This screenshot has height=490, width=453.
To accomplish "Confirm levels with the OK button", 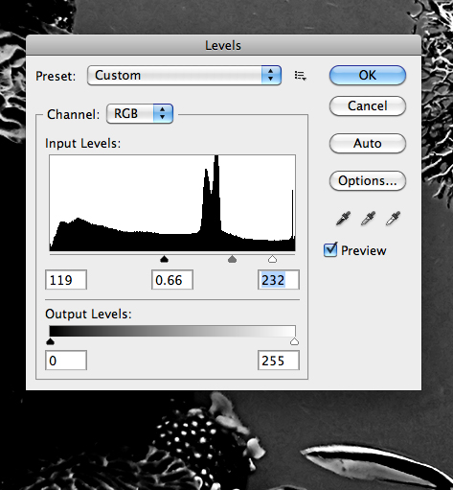I will tap(368, 76).
